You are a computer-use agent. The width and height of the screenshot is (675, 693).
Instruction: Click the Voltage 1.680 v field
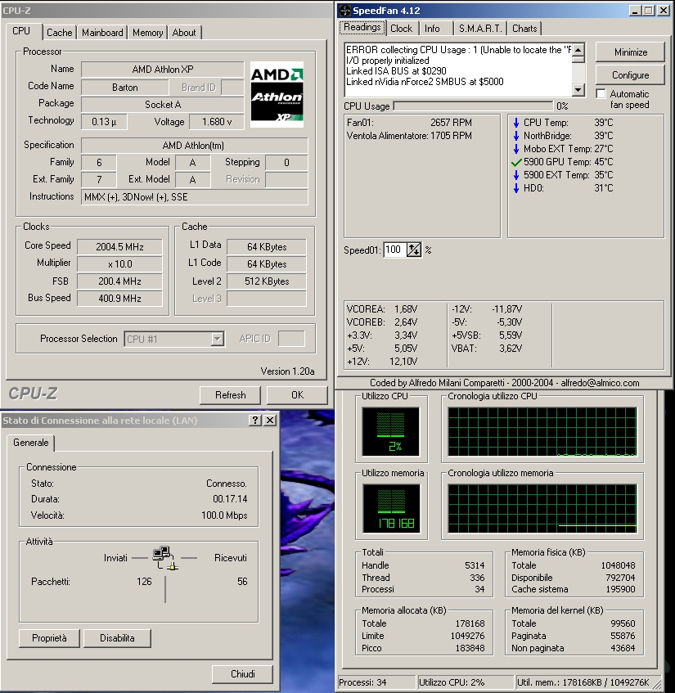(217, 122)
